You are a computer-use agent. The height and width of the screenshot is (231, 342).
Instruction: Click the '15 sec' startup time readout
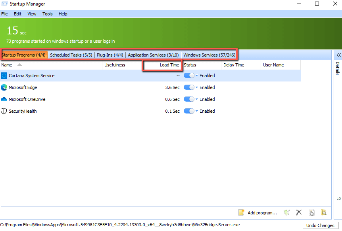(17, 30)
